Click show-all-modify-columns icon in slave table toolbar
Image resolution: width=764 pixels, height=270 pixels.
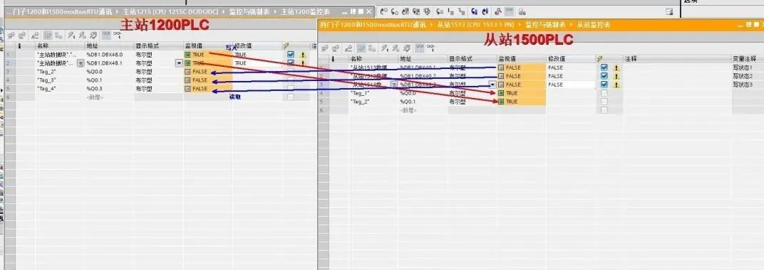coord(361,48)
